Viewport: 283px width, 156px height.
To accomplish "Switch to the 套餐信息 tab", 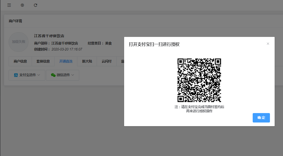I will (43, 62).
